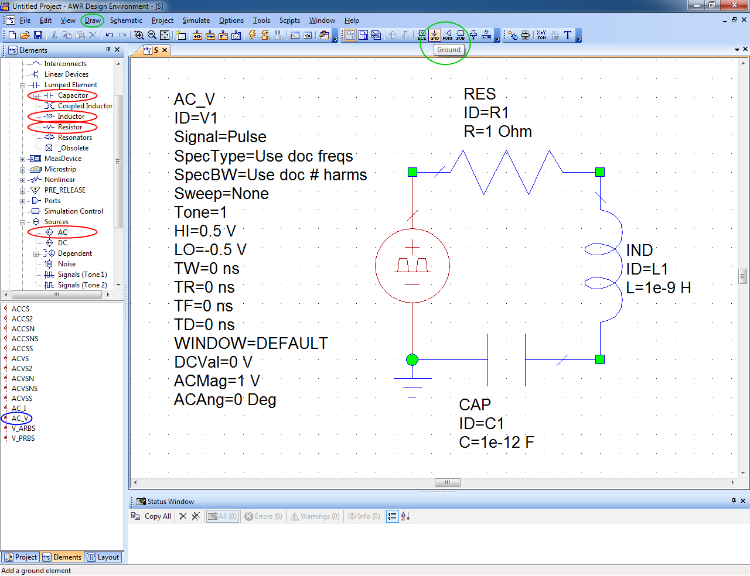Expand the Microstrip tree node
Screen dimensions: 750x576
tap(23, 170)
